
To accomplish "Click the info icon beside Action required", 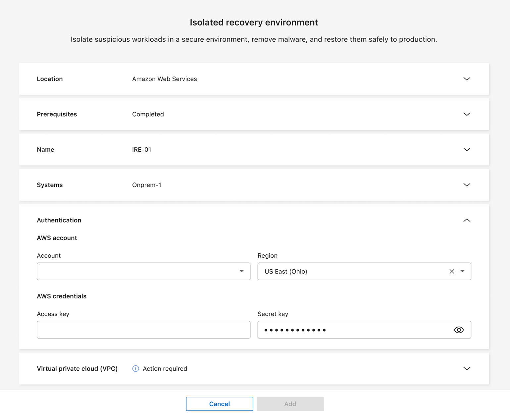I will click(135, 368).
